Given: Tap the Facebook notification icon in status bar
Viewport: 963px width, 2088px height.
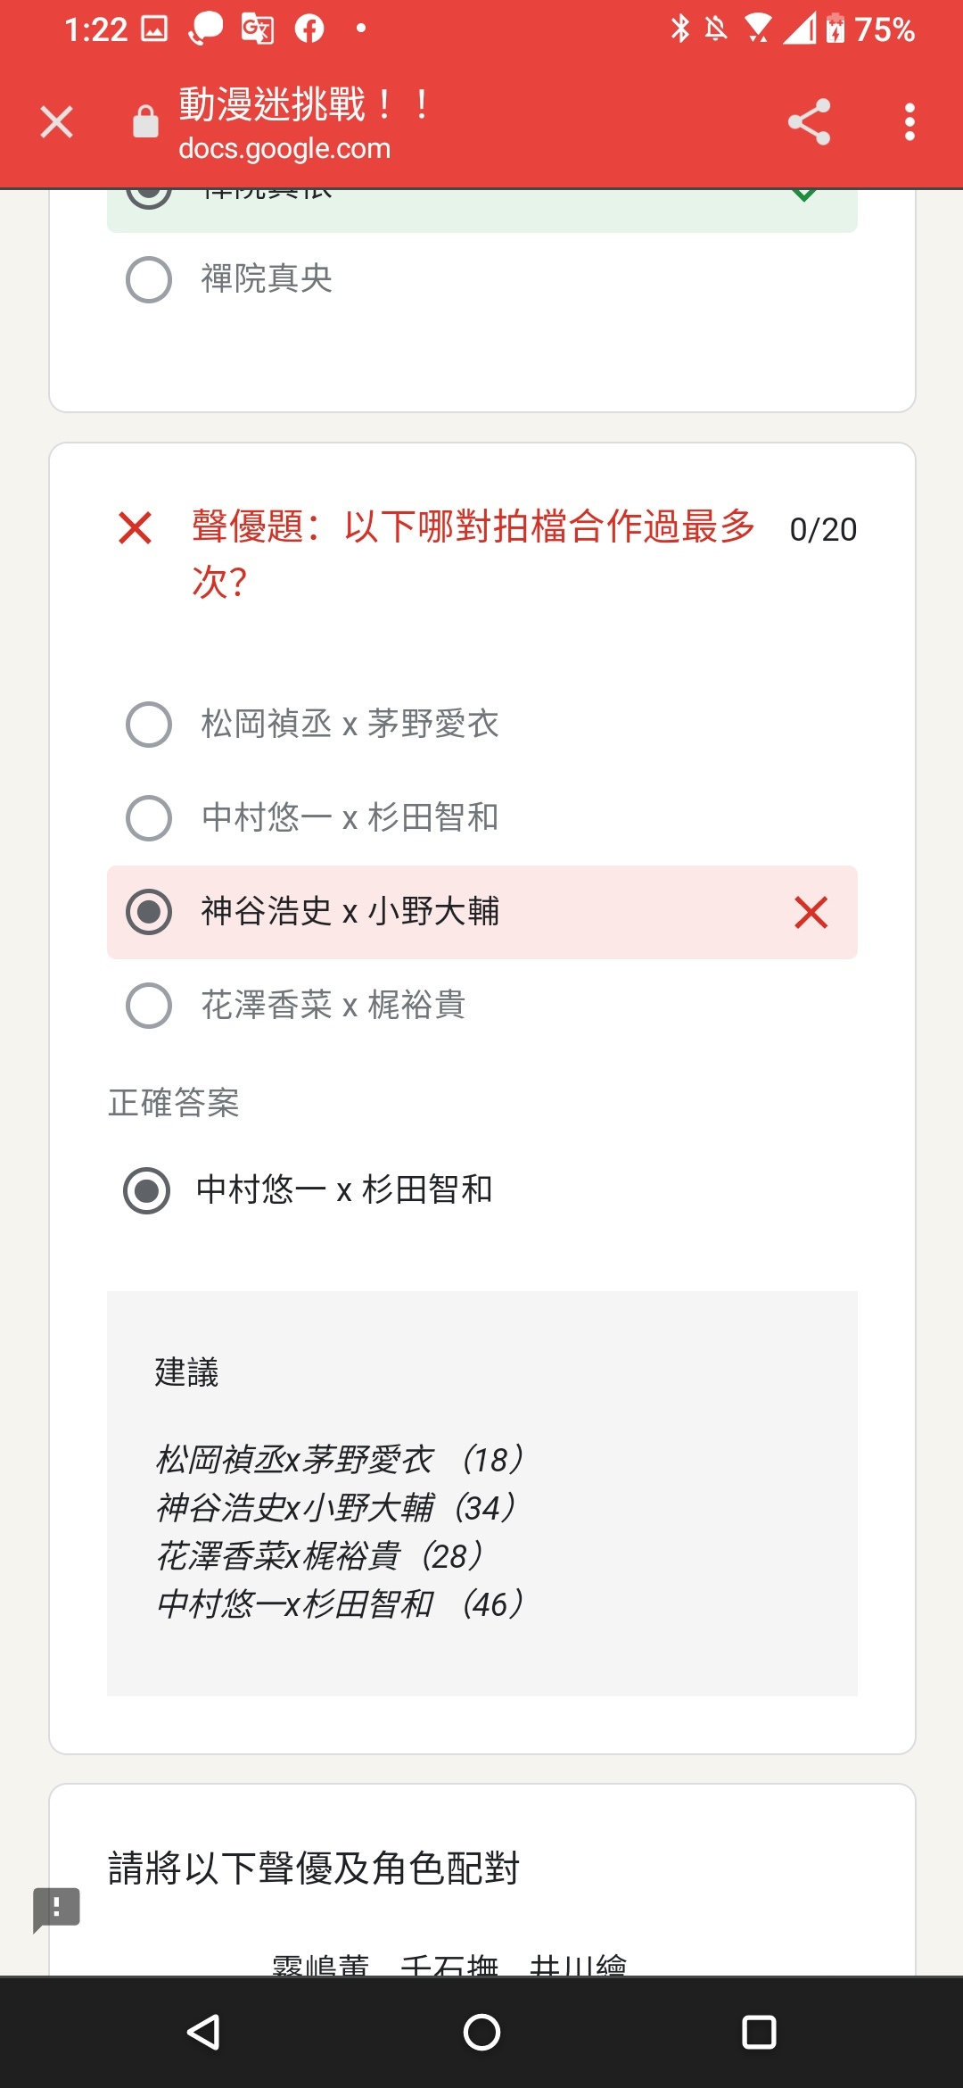Looking at the screenshot, I should pyautogui.click(x=309, y=29).
